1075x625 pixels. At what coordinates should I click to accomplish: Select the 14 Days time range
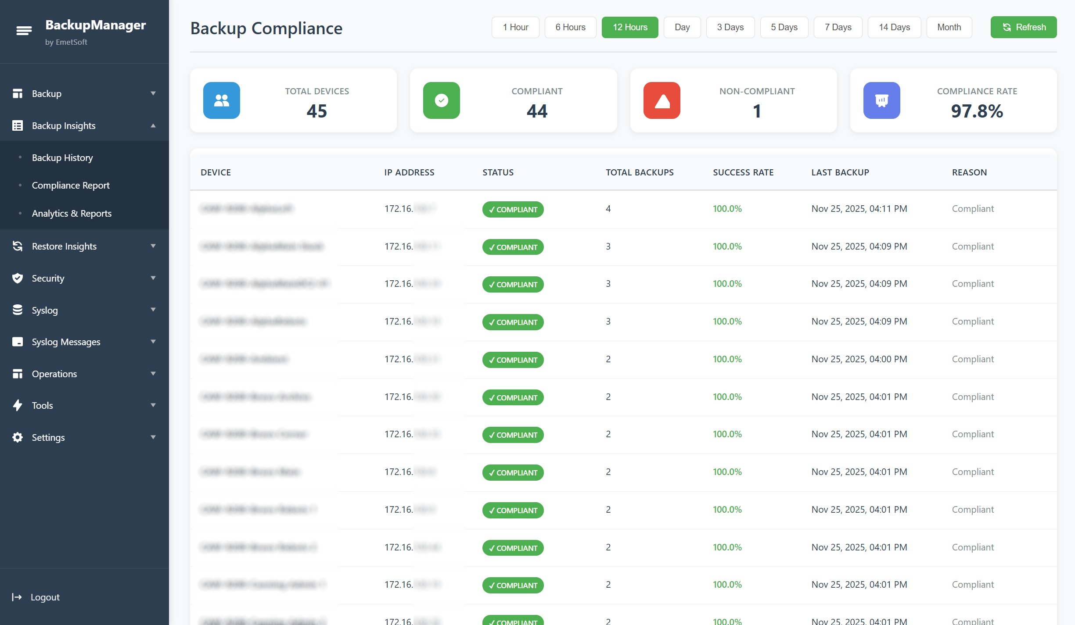894,27
